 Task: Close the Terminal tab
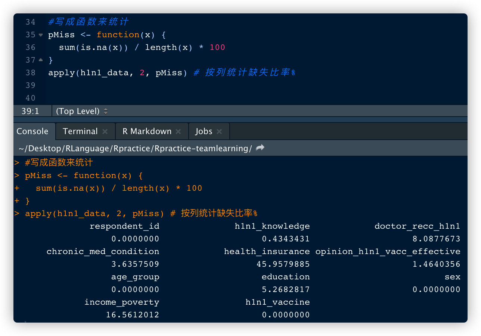tap(105, 131)
